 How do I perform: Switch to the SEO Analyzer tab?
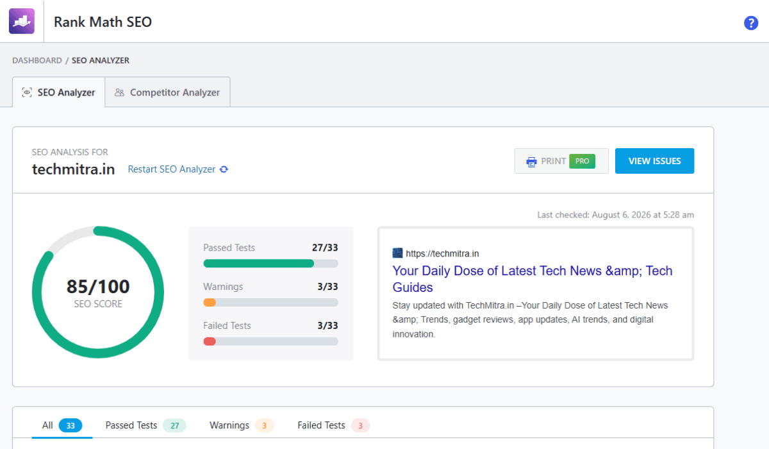58,92
